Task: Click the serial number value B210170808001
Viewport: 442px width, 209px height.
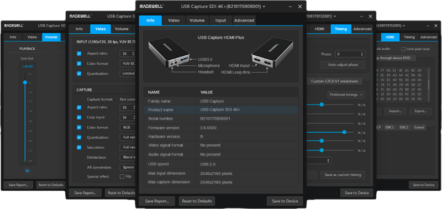Action: click(215, 118)
